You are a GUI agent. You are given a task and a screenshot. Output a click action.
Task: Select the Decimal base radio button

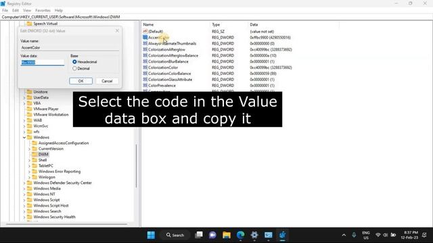[x=74, y=68]
